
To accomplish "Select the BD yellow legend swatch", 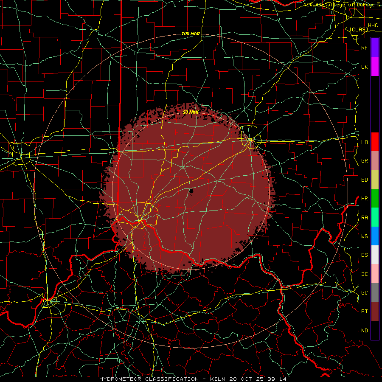I will tap(375, 180).
